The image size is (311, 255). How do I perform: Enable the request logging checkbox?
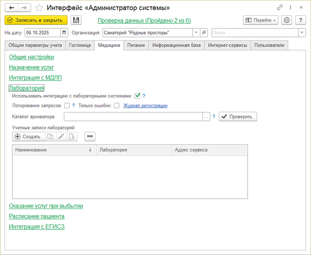pyautogui.click(x=67, y=106)
